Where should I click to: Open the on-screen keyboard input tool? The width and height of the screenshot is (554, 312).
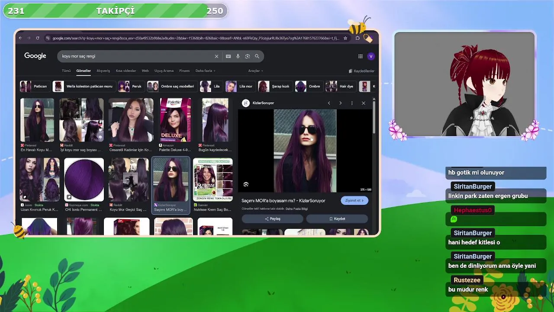(x=228, y=56)
